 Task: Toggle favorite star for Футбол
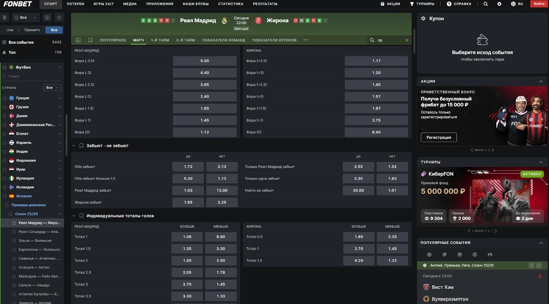(x=4, y=67)
